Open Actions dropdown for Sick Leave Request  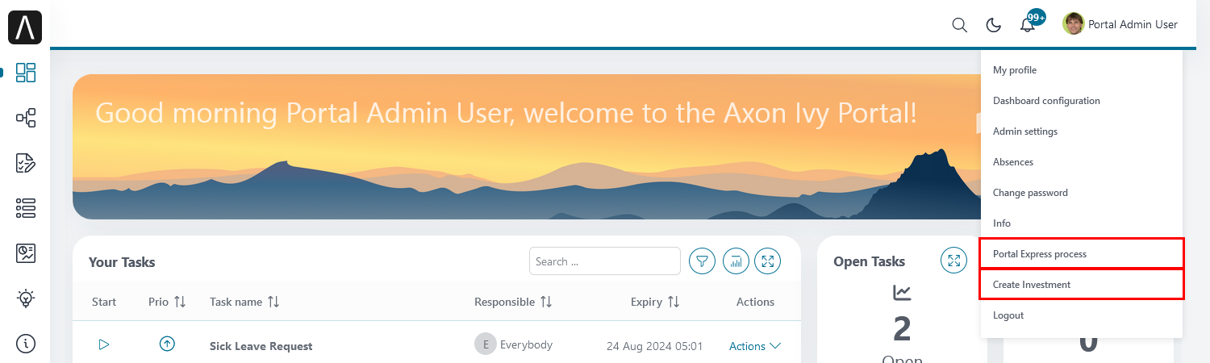(755, 346)
